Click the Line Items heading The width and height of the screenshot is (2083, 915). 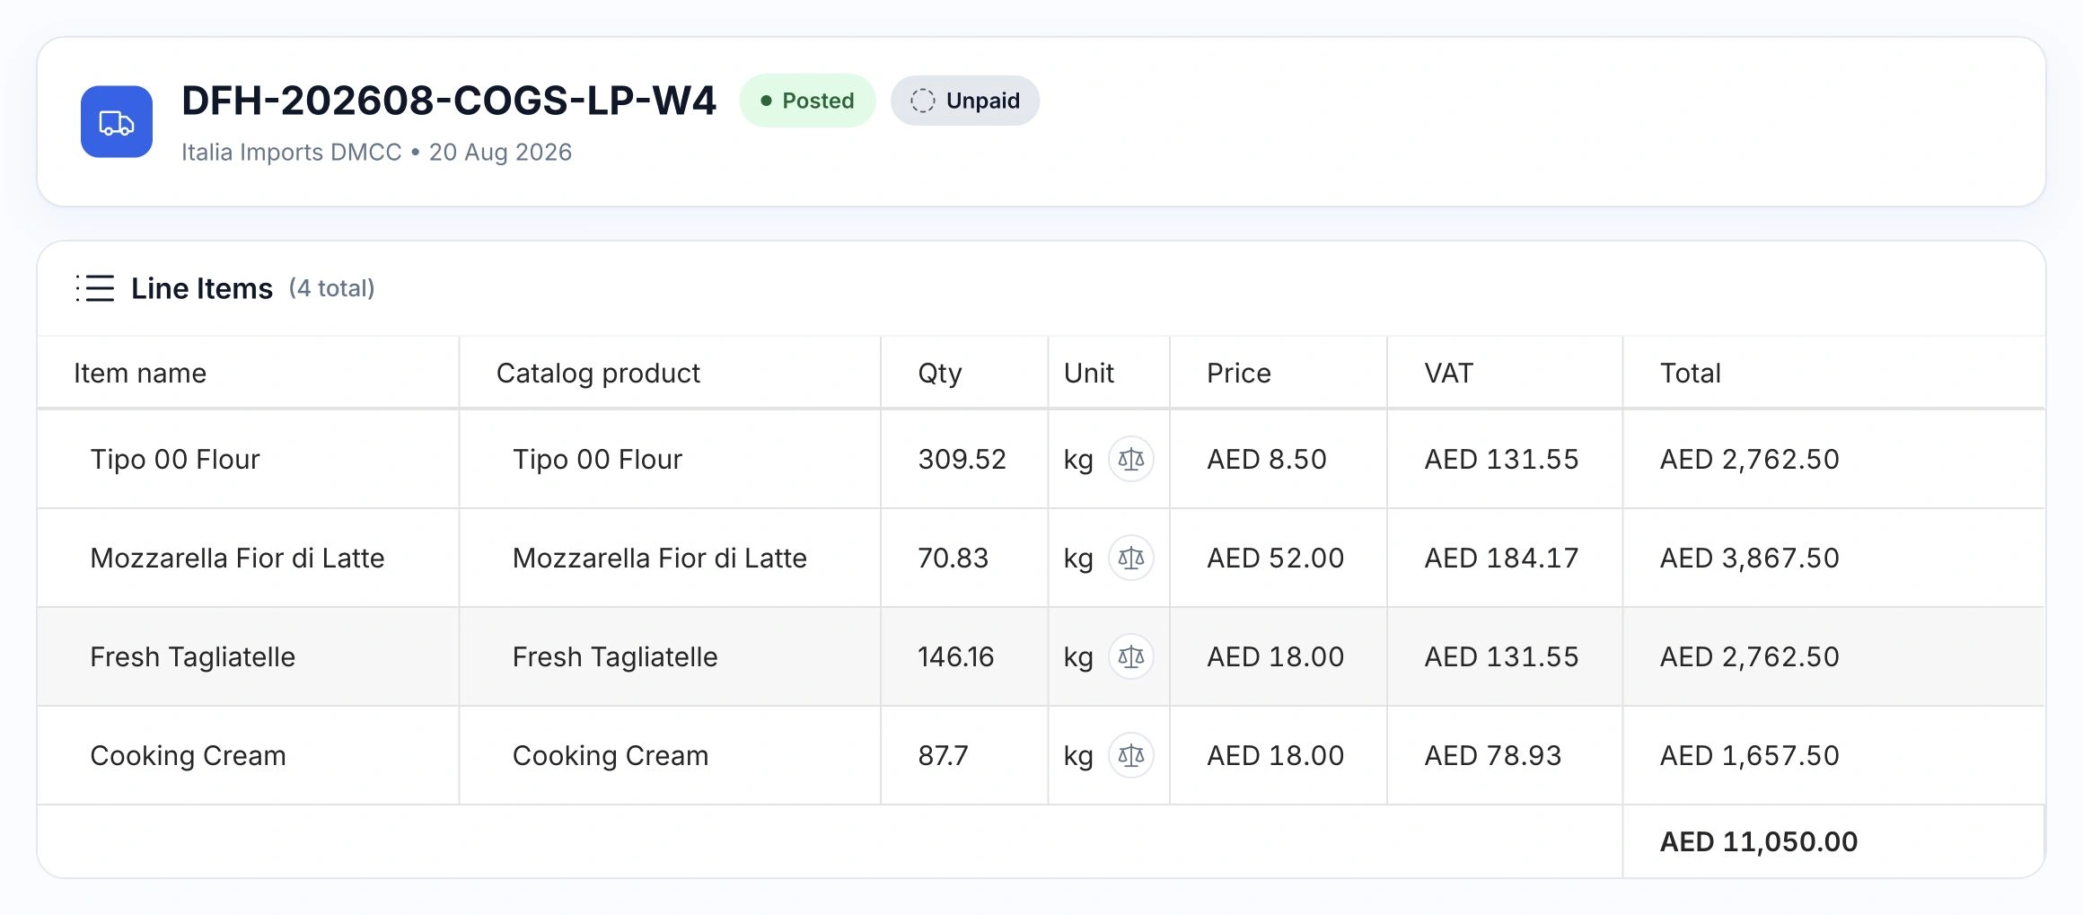pyautogui.click(x=202, y=288)
